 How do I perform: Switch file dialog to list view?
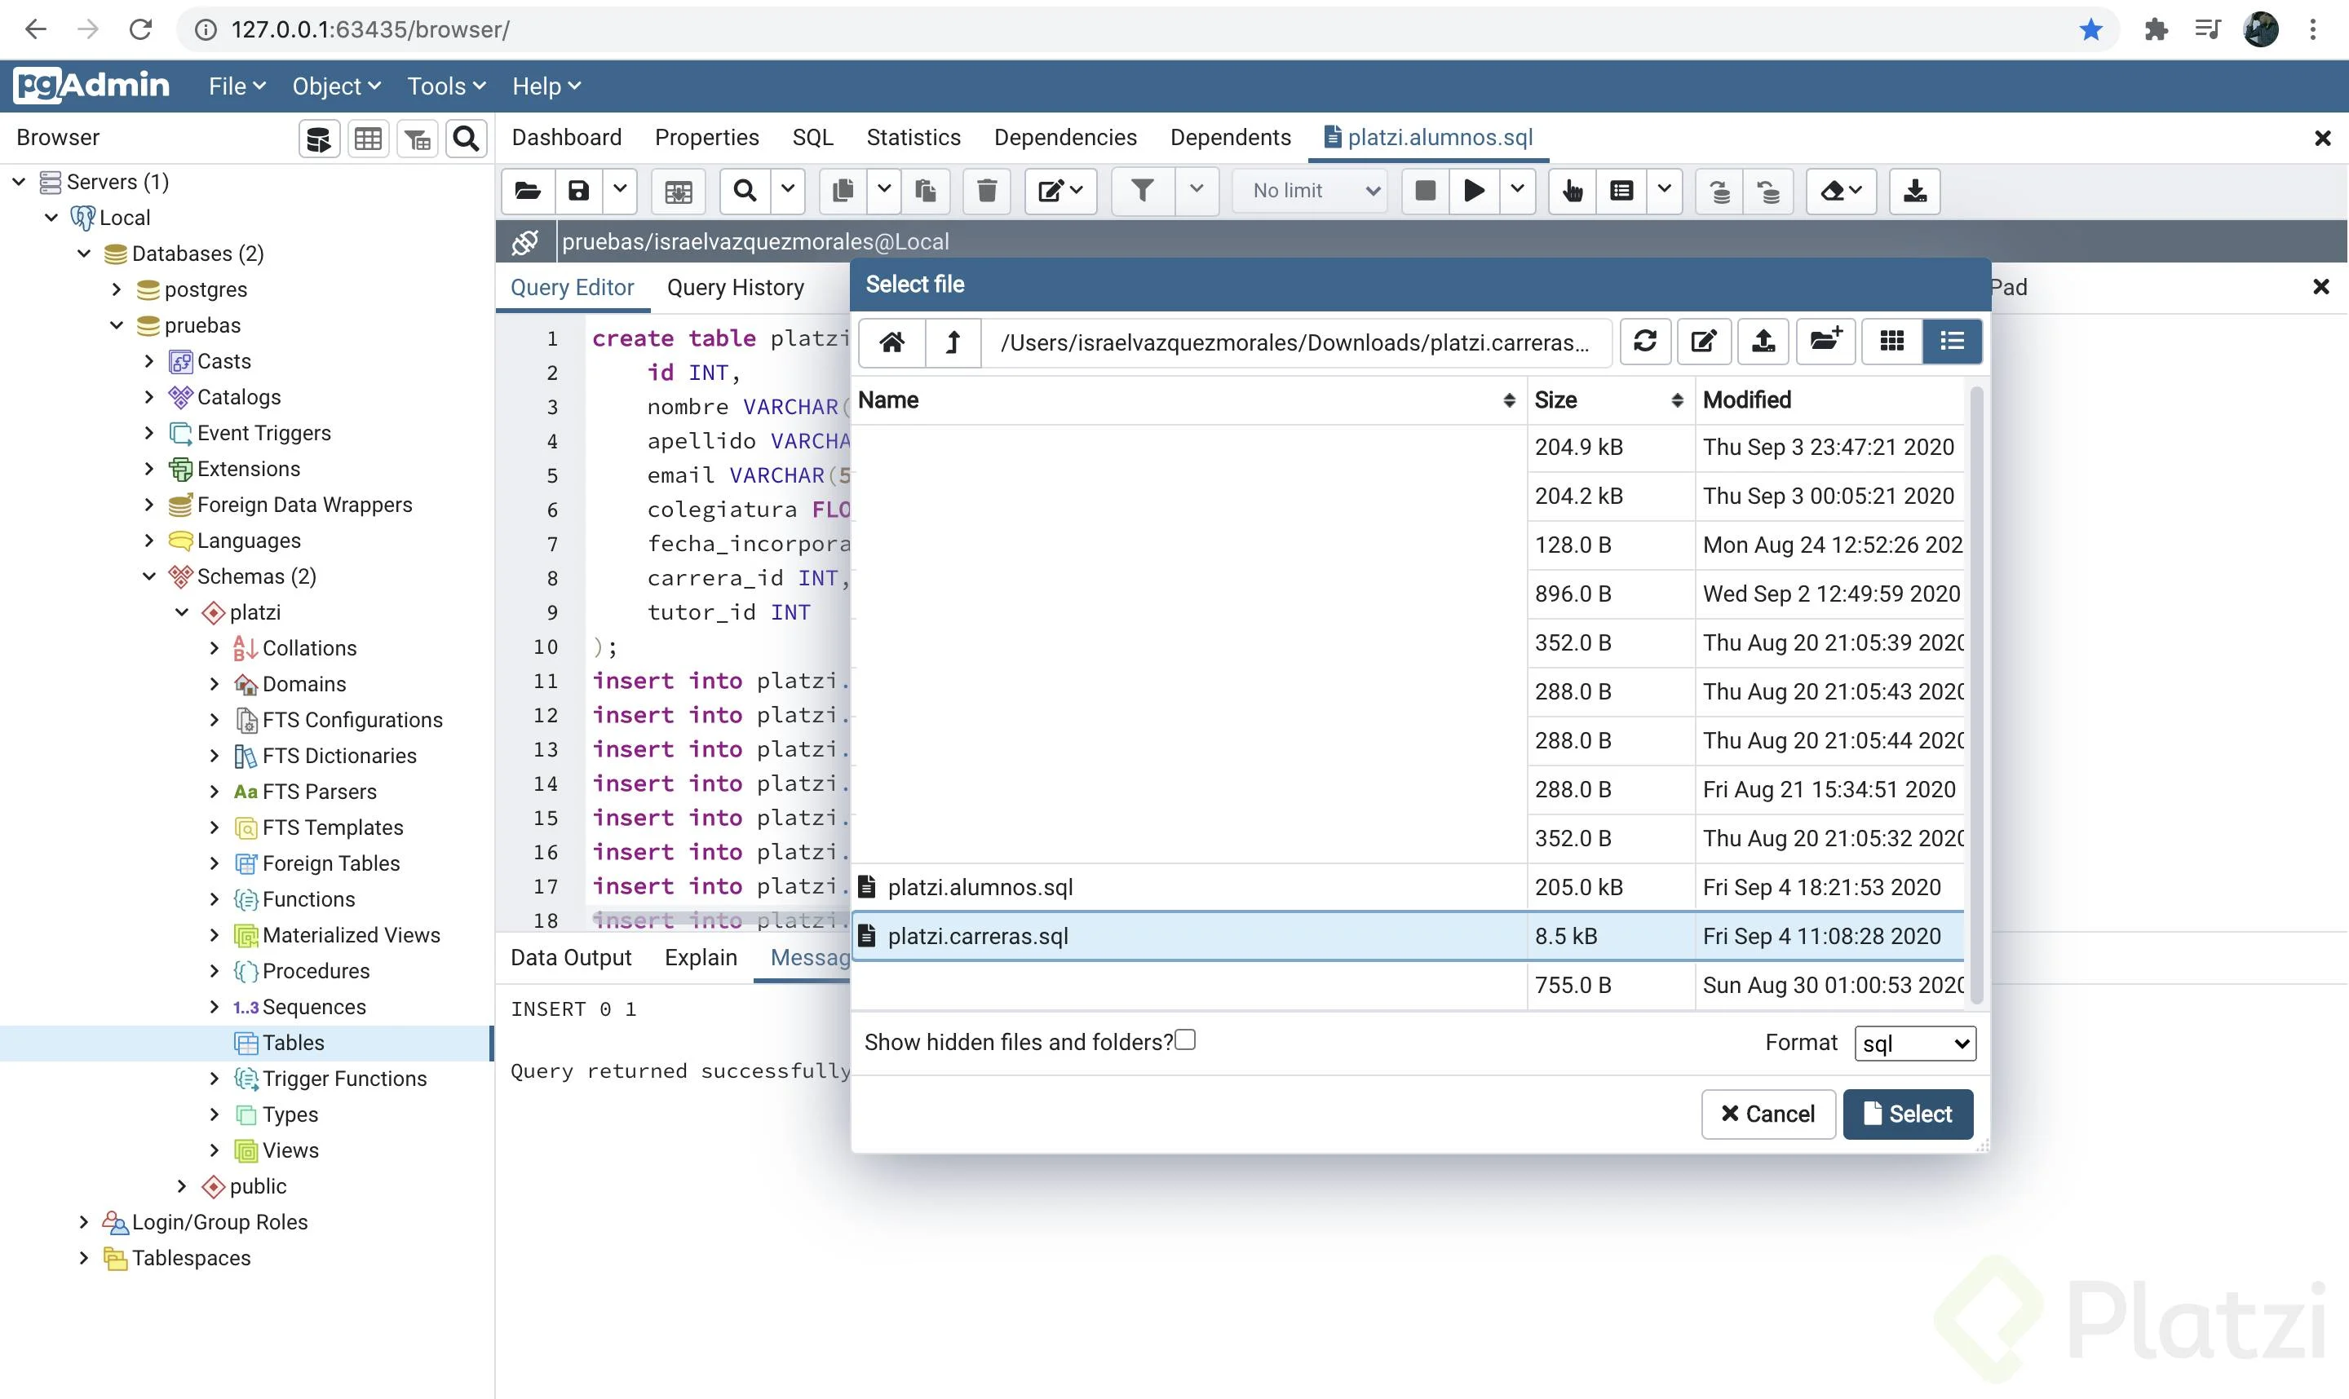tap(1952, 342)
